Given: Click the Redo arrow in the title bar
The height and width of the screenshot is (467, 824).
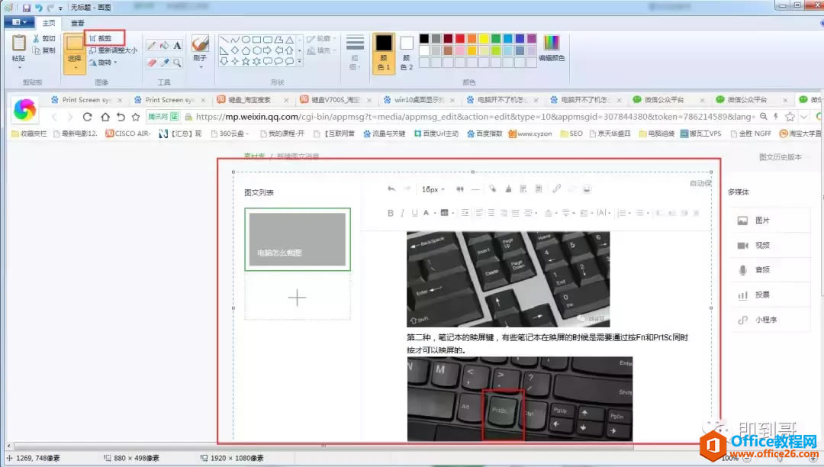Looking at the screenshot, I should point(50,8).
